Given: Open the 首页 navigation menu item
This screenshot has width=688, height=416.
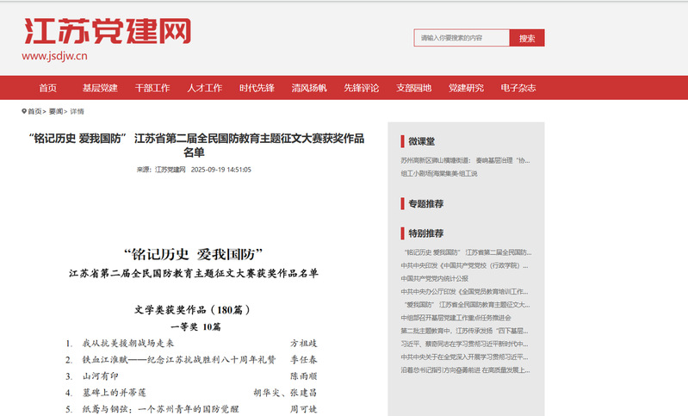Looking at the screenshot, I should [x=47, y=88].
